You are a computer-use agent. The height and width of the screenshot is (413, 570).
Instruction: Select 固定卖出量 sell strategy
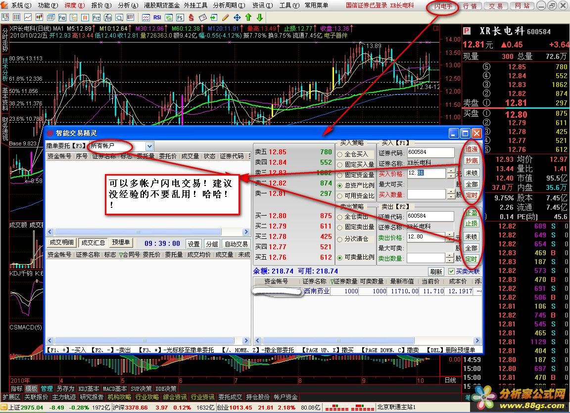pyautogui.click(x=356, y=227)
